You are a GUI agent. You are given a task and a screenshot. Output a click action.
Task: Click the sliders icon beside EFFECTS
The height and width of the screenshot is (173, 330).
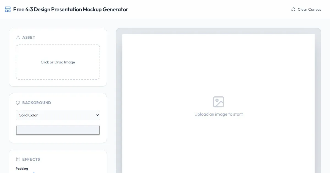(x=18, y=159)
